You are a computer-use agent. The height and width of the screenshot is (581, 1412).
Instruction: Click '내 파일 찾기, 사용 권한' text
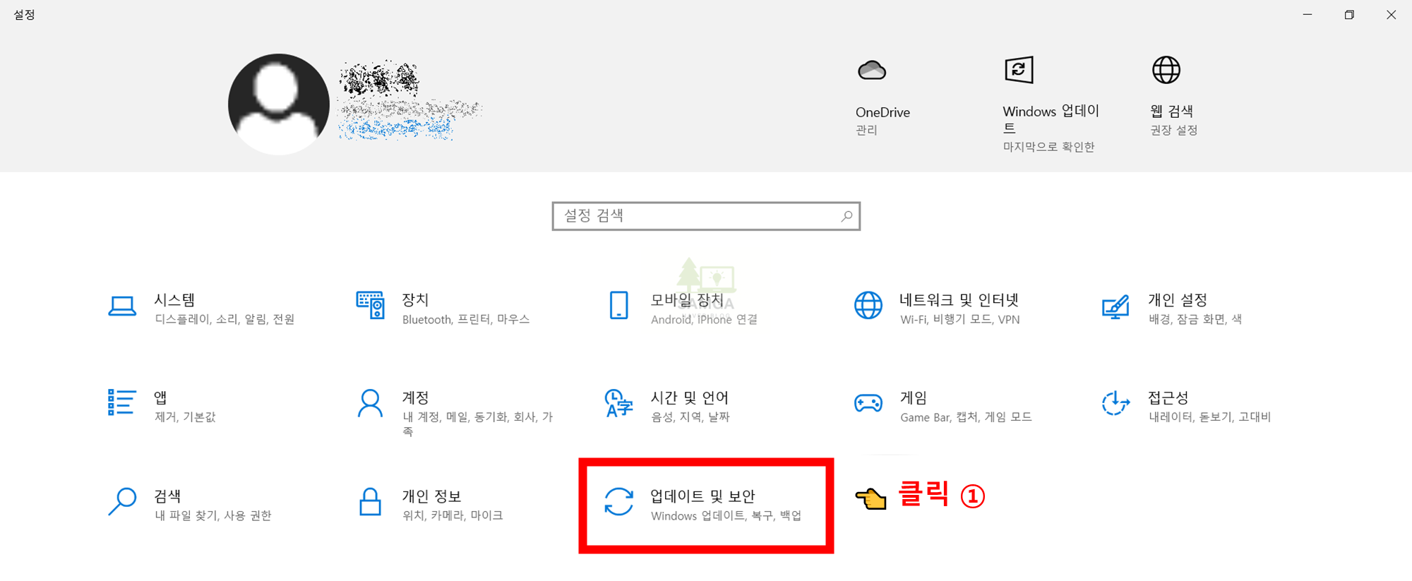(x=213, y=515)
